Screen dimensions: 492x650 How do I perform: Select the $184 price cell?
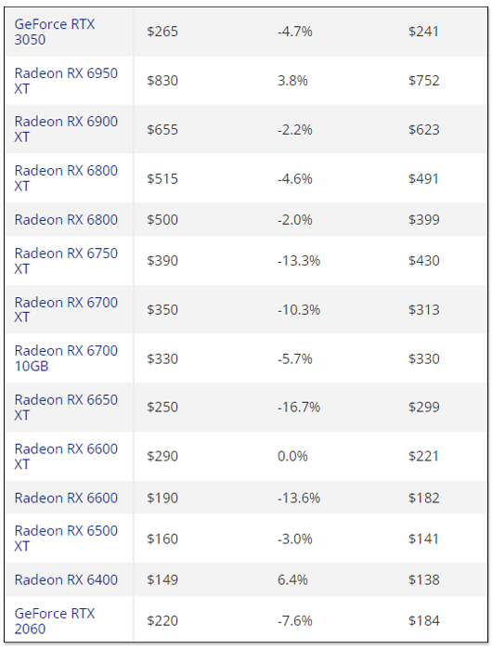423,620
